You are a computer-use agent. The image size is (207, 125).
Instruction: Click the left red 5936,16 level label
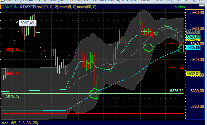point(13,50)
